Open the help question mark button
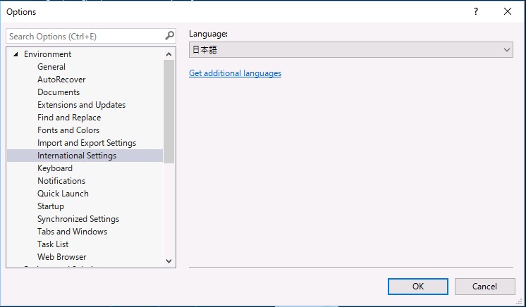Screen dimensions: 526x307 coord(476,11)
